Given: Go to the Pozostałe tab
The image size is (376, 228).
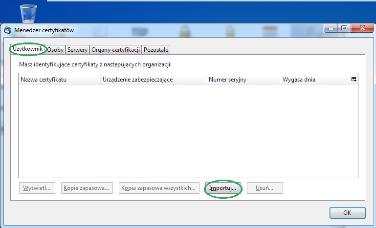Looking at the screenshot, I should [x=156, y=50].
